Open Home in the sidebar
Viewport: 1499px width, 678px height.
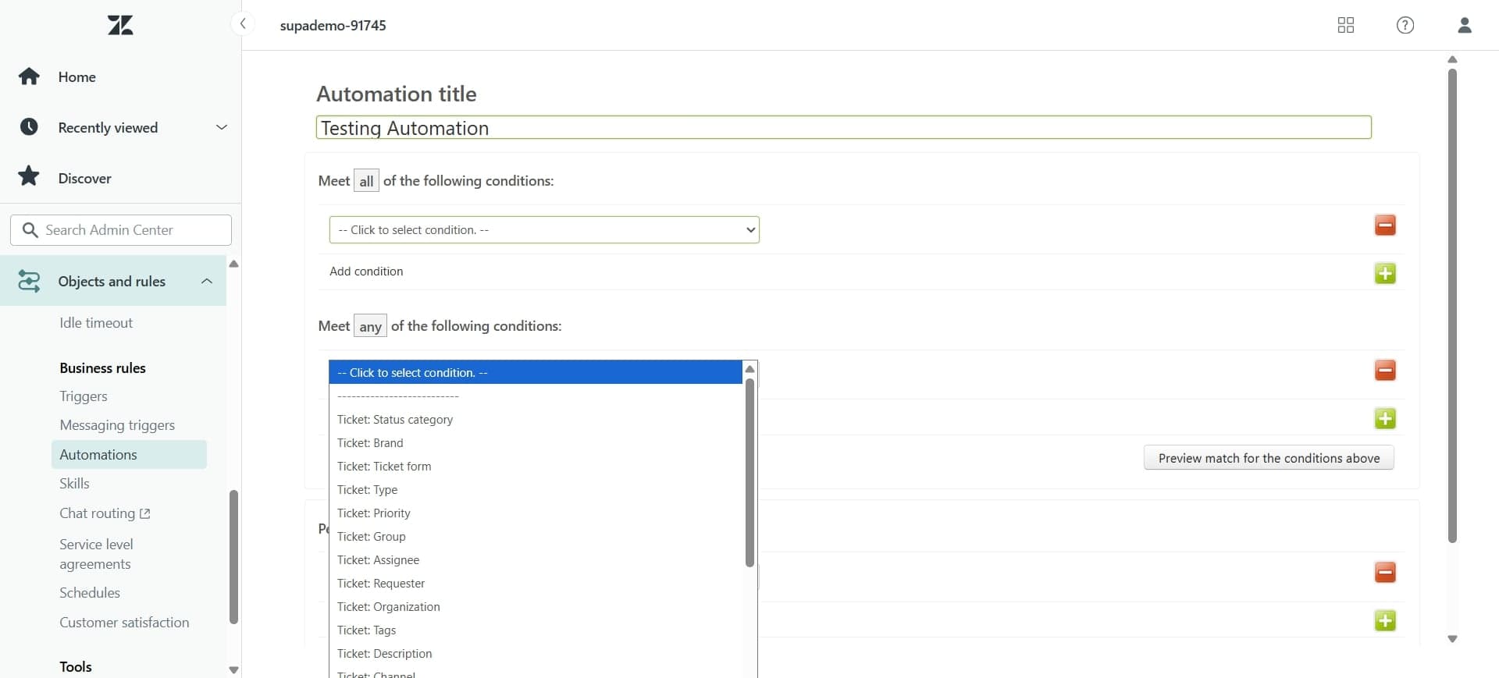point(77,76)
